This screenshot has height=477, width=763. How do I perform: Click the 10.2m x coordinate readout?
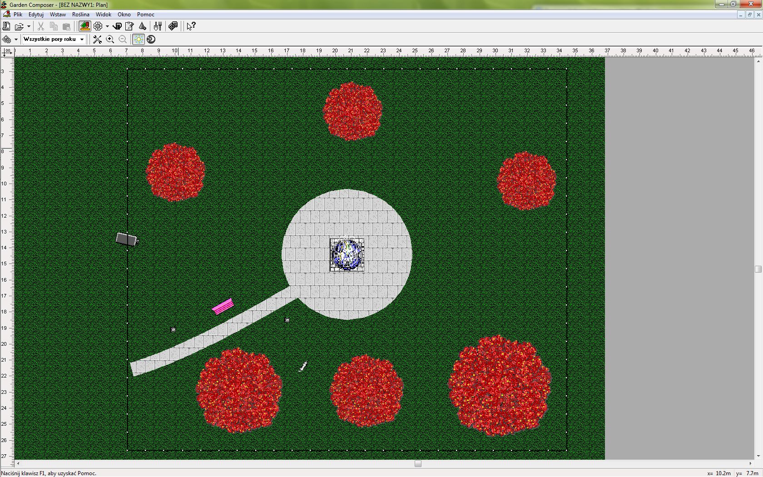(x=719, y=473)
